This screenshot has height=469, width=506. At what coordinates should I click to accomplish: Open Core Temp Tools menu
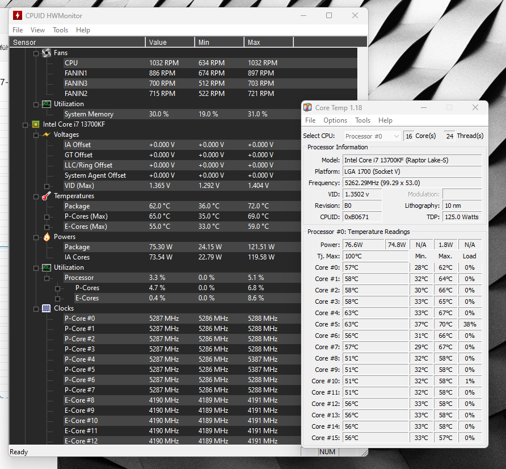tap(362, 120)
